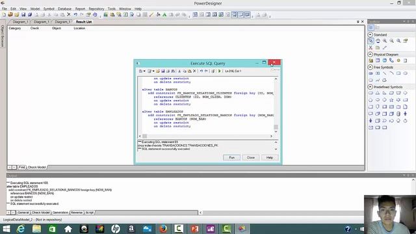The image size is (416, 234).
Task: Switch to the Reverse output tab
Action: 77,213
